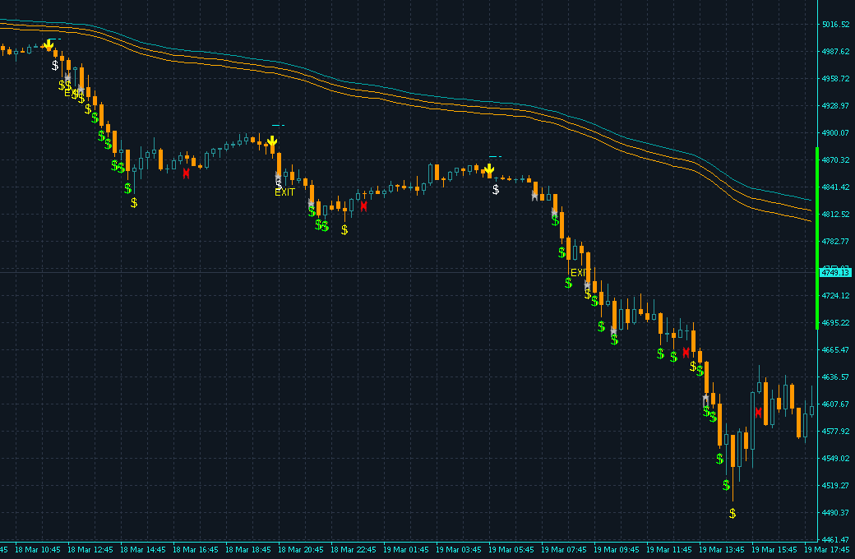
Task: Click the 19 Mar 03:45 time label
Action: (459, 550)
